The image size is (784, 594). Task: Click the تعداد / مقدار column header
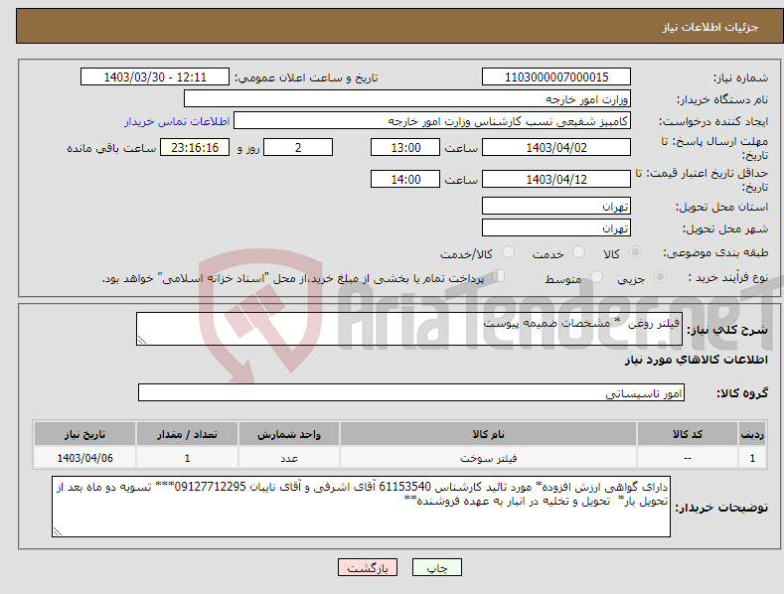[187, 434]
